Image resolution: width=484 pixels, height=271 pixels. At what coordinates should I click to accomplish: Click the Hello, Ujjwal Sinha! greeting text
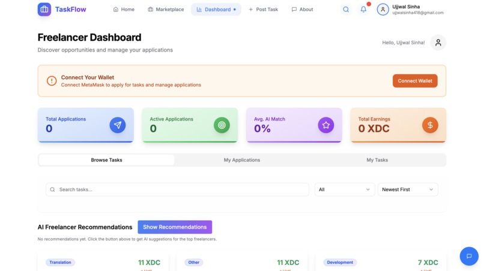404,43
